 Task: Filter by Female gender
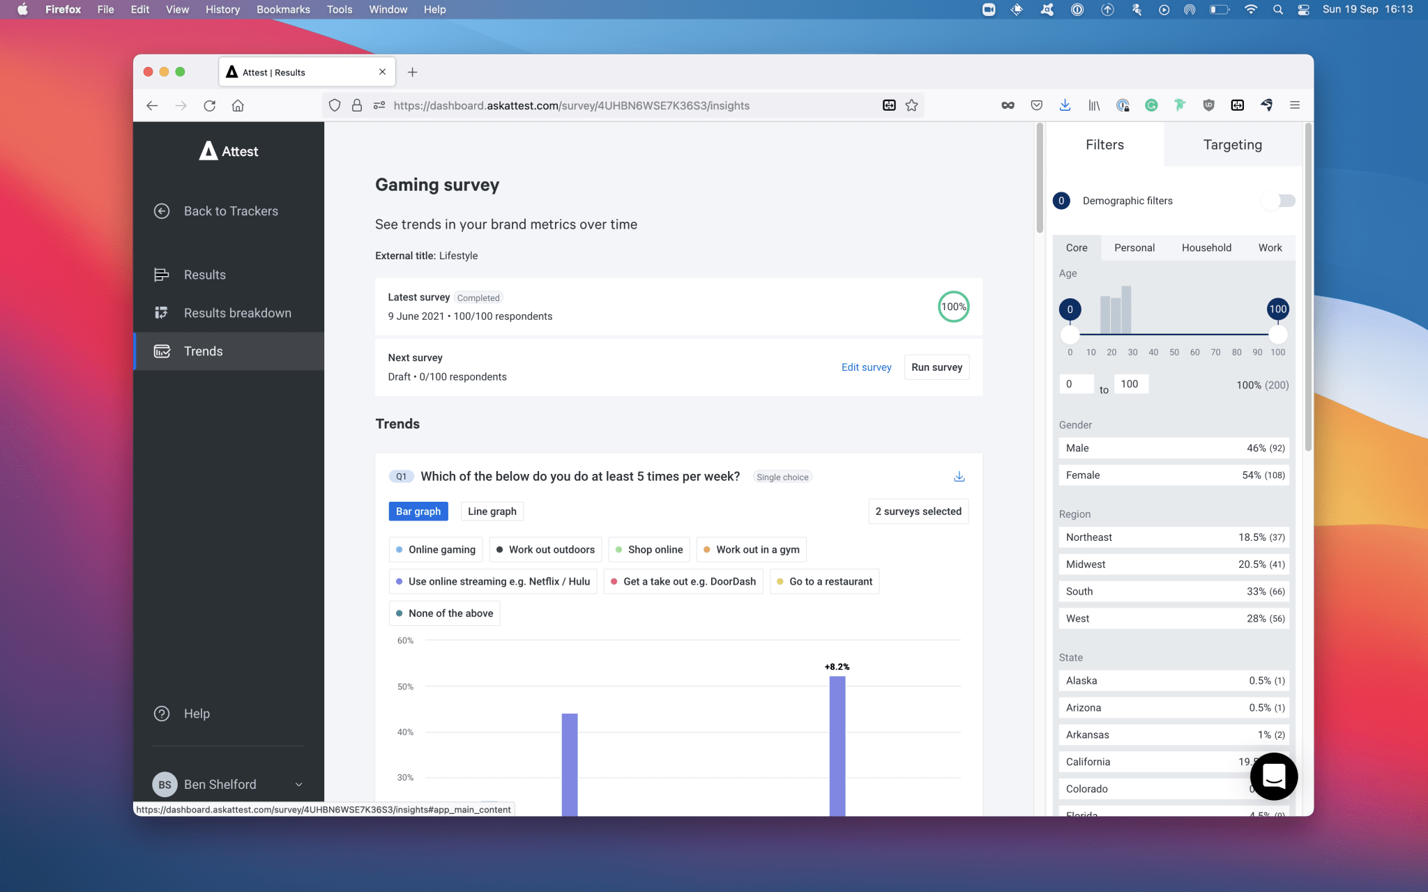[x=1174, y=475]
